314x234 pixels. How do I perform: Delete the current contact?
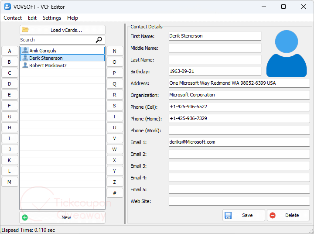tap(288, 215)
